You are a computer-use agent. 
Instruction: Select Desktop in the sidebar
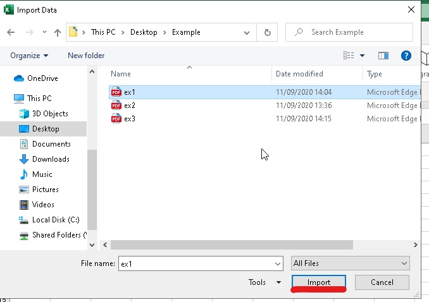coord(43,129)
